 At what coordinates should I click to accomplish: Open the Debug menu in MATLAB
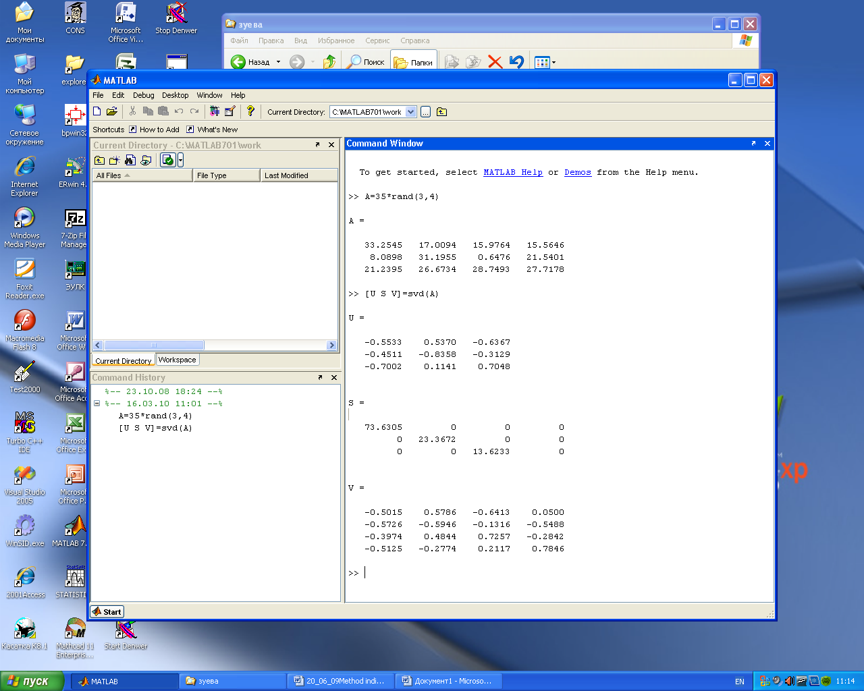(143, 95)
